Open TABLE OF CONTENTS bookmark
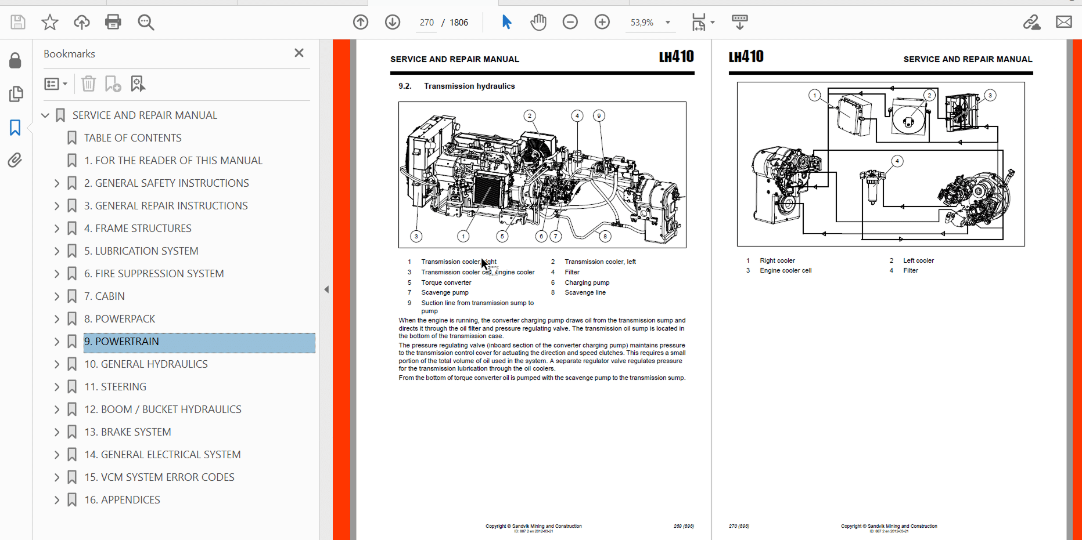The image size is (1082, 540). [x=133, y=138]
